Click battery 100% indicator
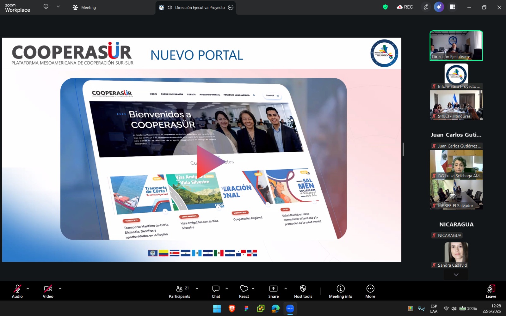Image resolution: width=506 pixels, height=316 pixels. click(x=468, y=309)
